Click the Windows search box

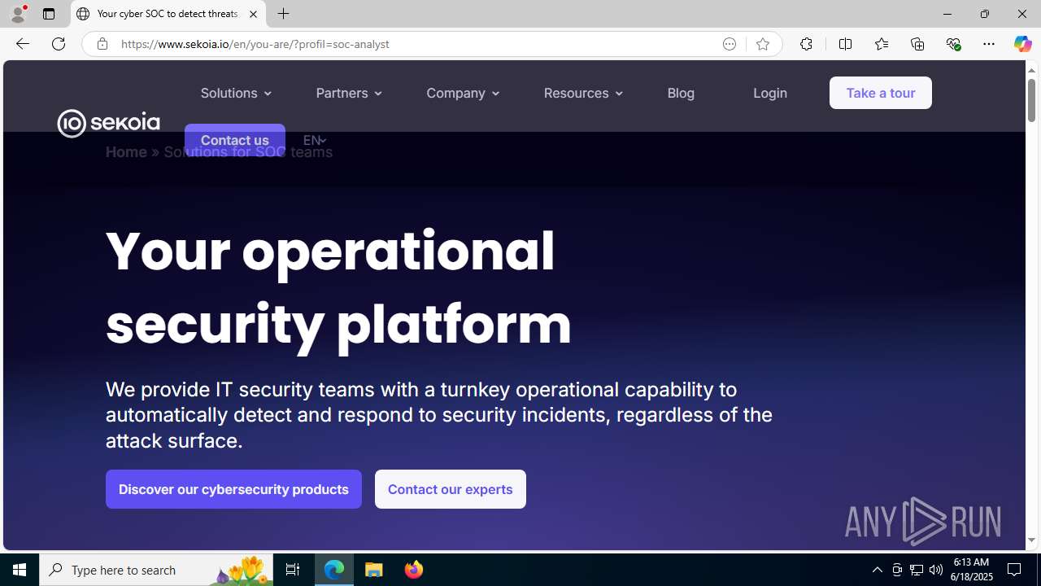[x=156, y=570]
